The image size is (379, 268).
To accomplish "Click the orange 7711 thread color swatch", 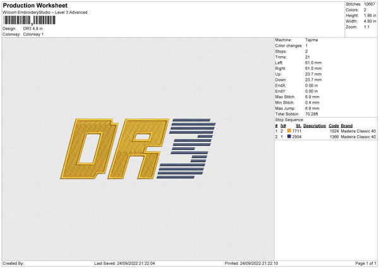I will (289, 131).
